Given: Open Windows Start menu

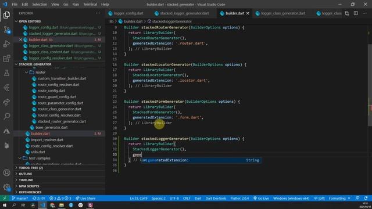Looking at the screenshot, I should 5,205.
